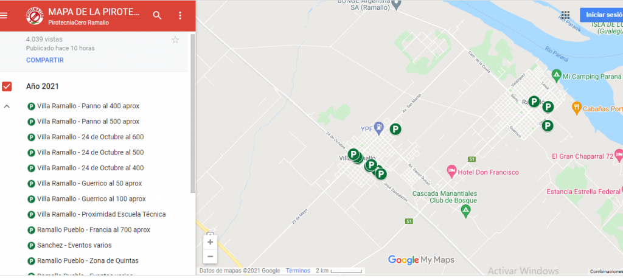
Task: Click the COMPARTIR link
Action: tap(45, 60)
